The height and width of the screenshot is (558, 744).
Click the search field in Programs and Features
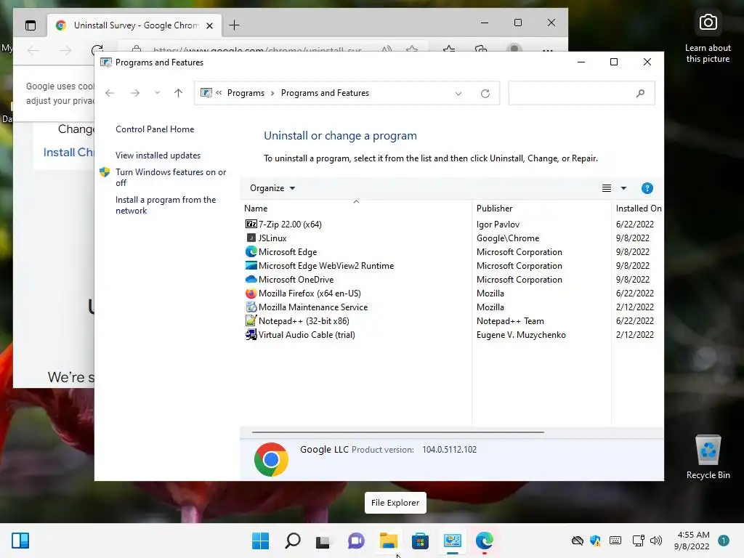tap(581, 94)
